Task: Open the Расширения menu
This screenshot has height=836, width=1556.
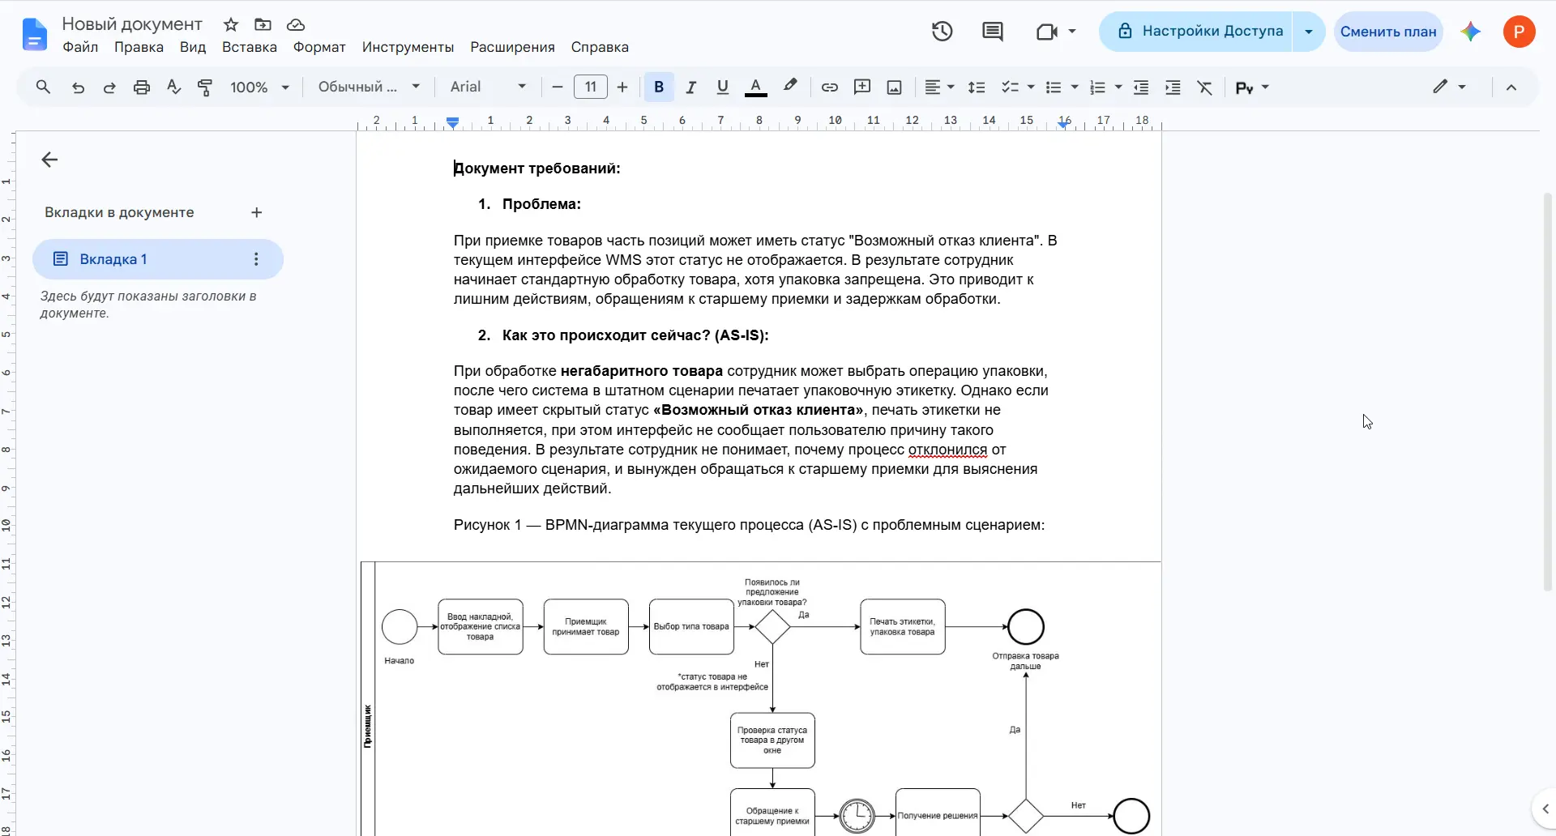Action: pyautogui.click(x=512, y=47)
